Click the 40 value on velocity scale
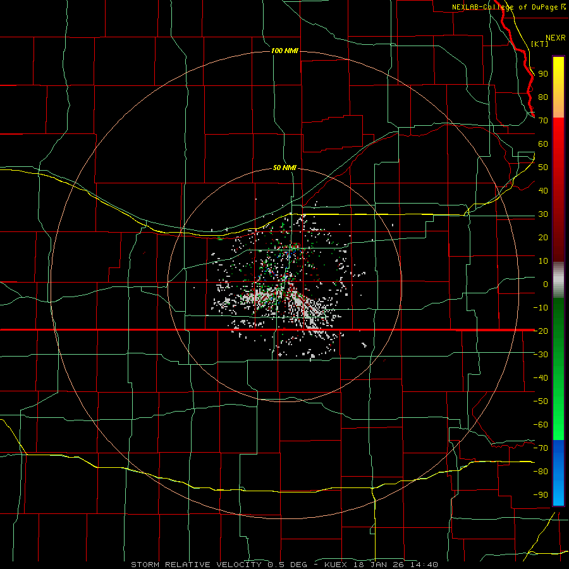This screenshot has width=569, height=569. click(543, 190)
